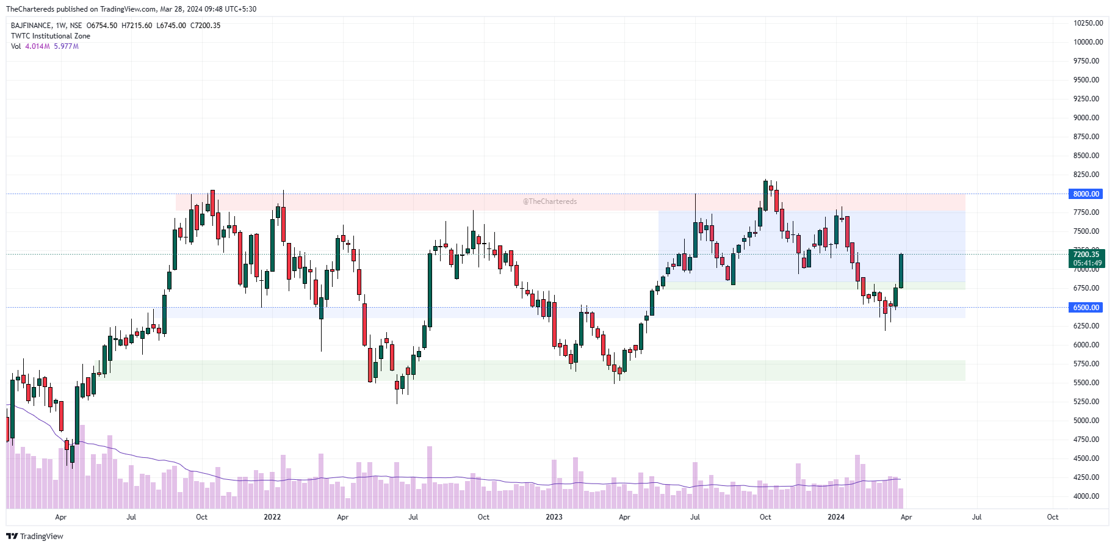Image resolution: width=1115 pixels, height=547 pixels.
Task: Click the 6000.00 price axis label
Action: coord(1086,345)
